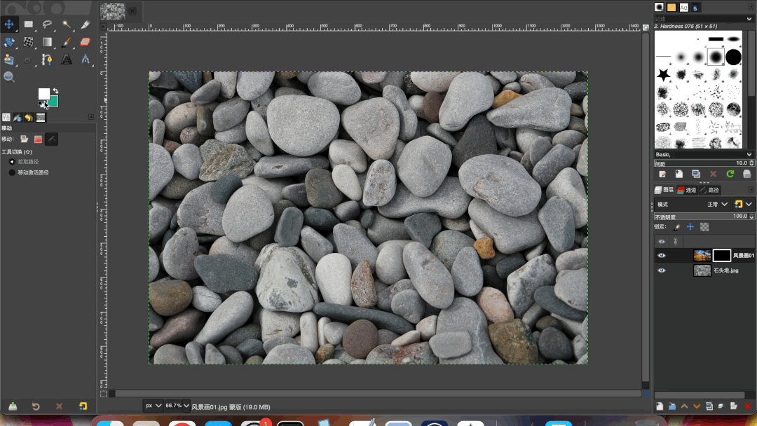Select the Free Select lasso tool
757x426 pixels.
click(48, 25)
